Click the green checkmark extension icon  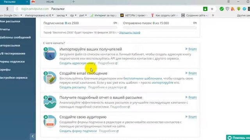click(x=221, y=9)
